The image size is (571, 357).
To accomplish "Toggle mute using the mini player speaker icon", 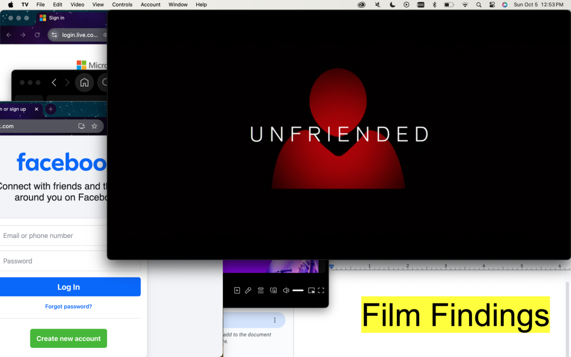I will tap(286, 290).
